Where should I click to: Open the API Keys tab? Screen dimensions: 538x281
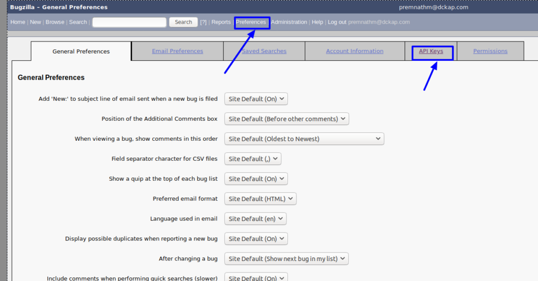pos(431,51)
